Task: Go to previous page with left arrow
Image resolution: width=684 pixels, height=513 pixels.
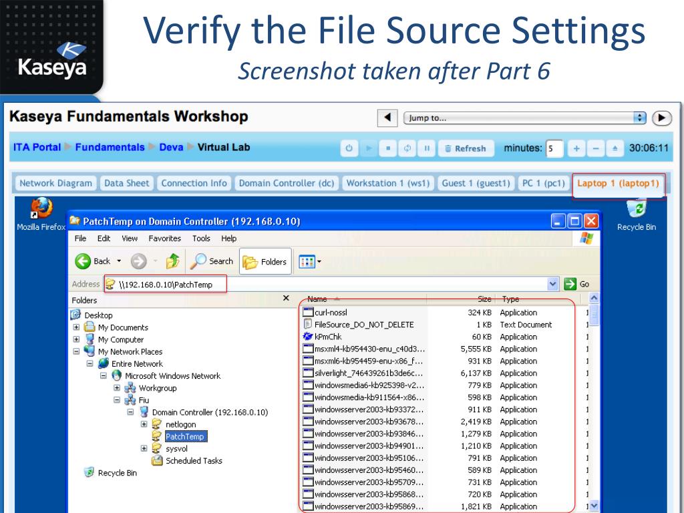Action: tap(387, 118)
